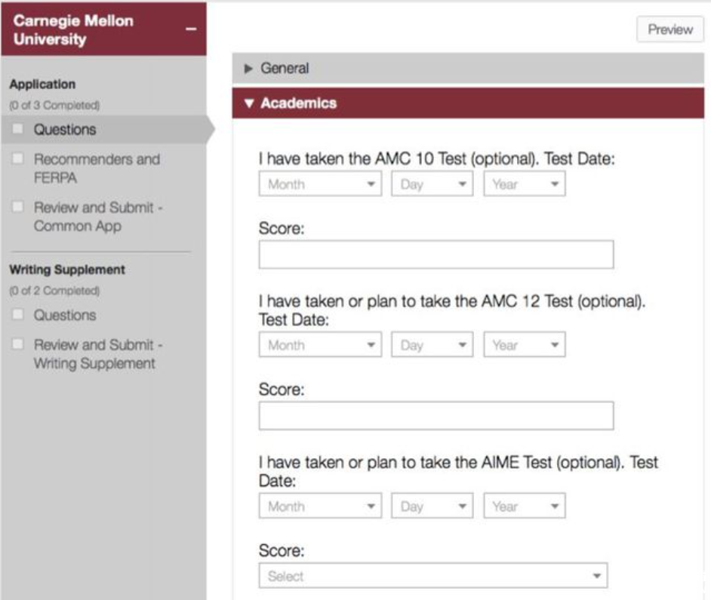Tick the Review and Submit - Common App checkbox
The height and width of the screenshot is (600, 711).
point(18,207)
